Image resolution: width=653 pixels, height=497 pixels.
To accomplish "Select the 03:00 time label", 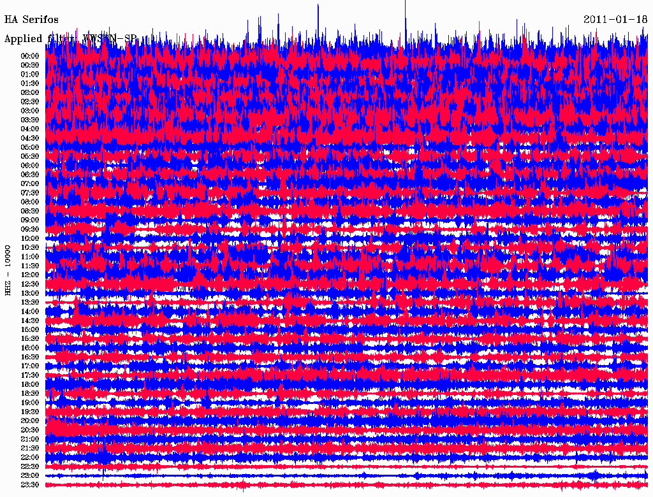I will 30,111.
